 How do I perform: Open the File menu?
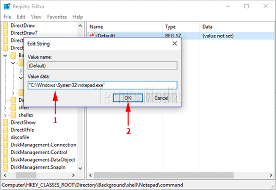point(7,17)
